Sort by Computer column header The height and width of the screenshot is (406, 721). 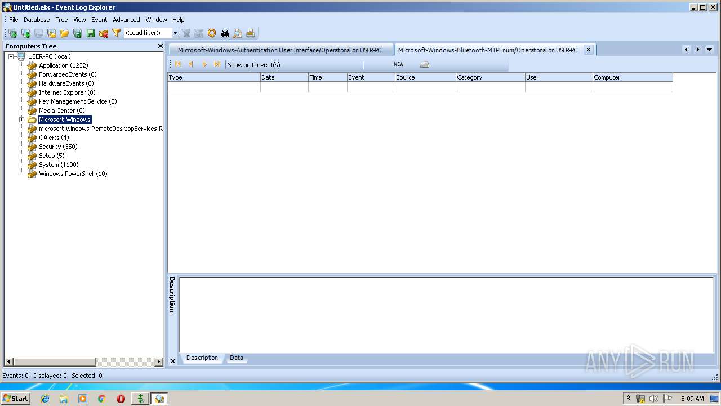633,77
